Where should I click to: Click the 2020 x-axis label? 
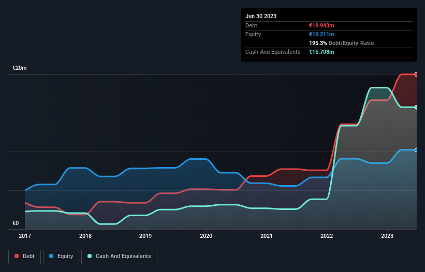coord(206,236)
